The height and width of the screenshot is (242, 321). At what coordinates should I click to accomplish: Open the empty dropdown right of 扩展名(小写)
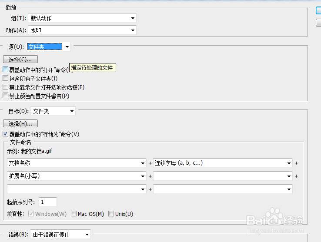(x=223, y=176)
